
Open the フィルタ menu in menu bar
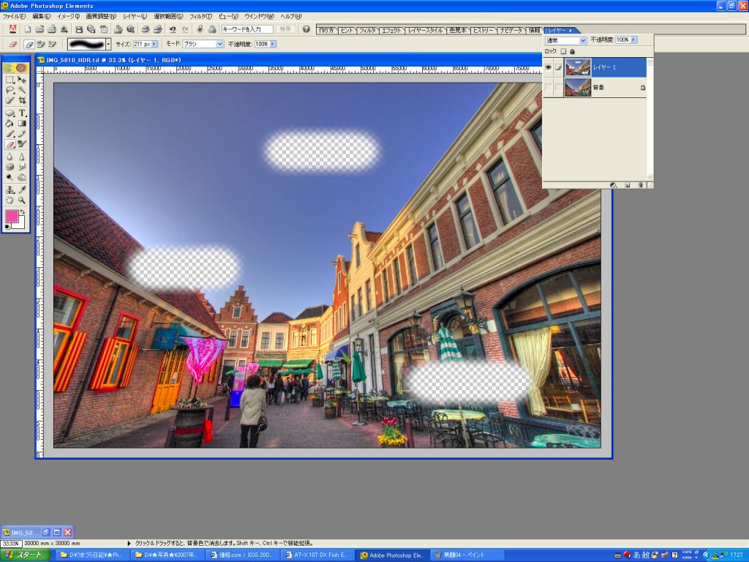200,16
